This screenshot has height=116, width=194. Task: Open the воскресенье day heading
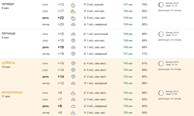click(12, 92)
